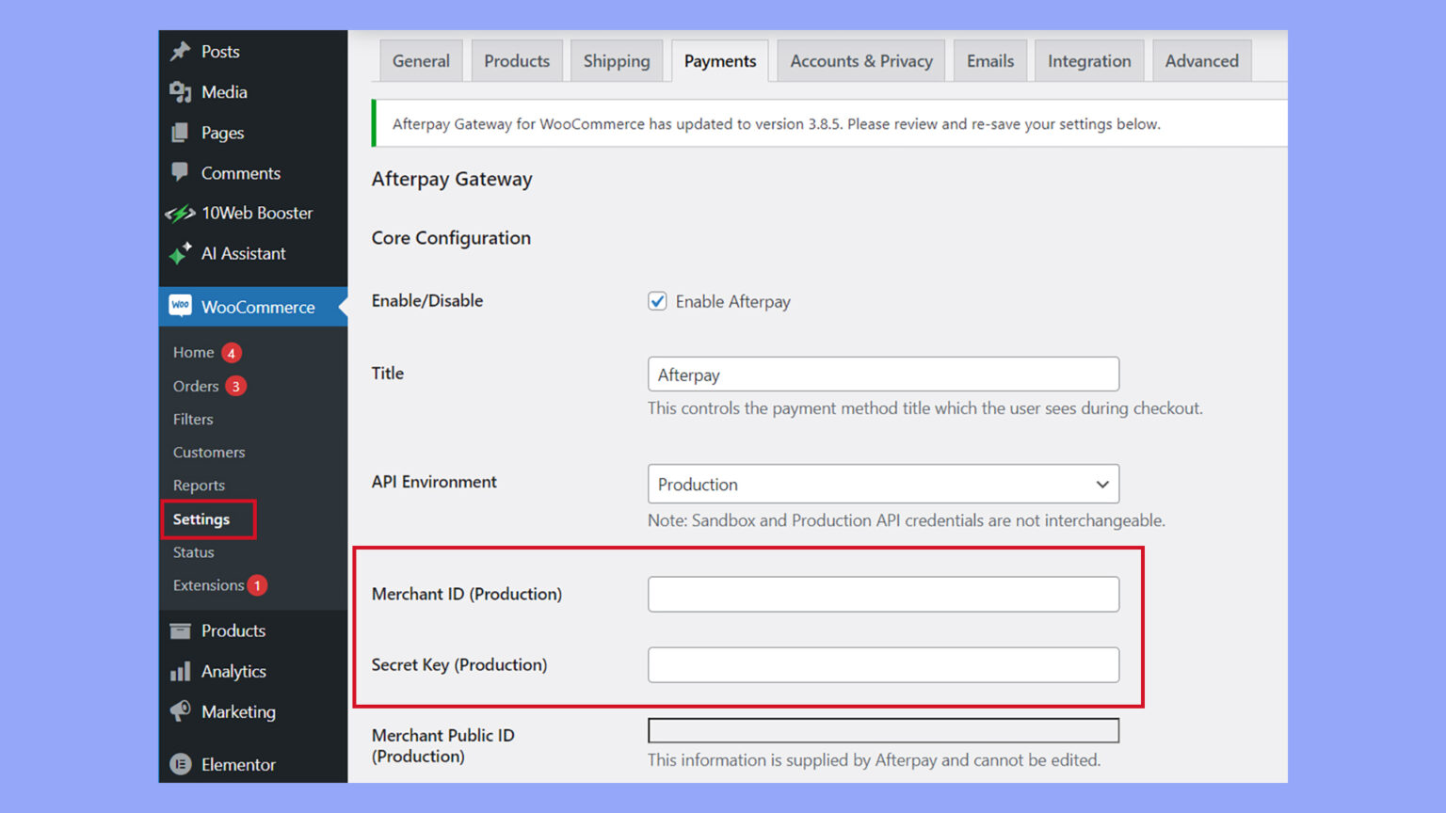Click the Elementor sidebar icon
Screen dimensions: 1446x813
(x=181, y=764)
